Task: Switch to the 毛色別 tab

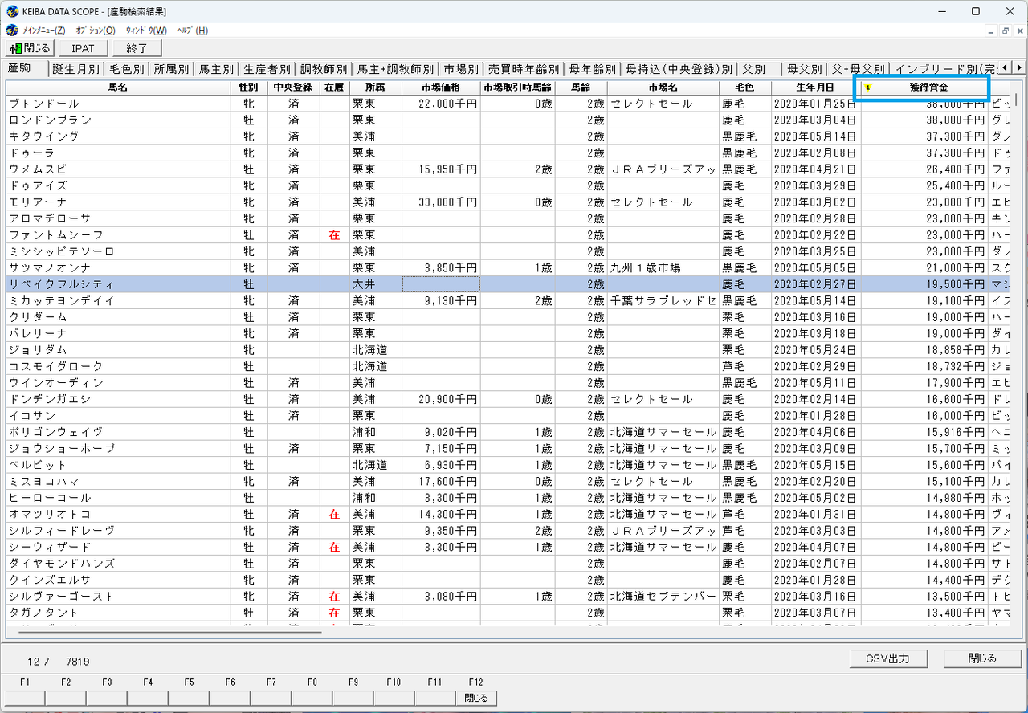Action: [127, 69]
